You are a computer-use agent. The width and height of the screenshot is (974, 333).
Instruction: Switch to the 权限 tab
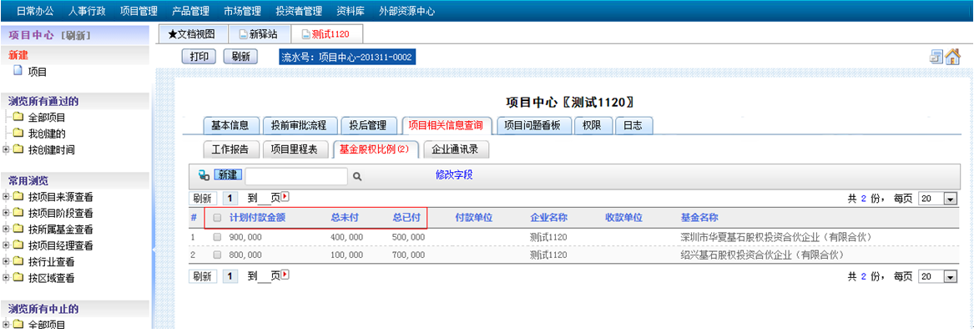pyautogui.click(x=592, y=125)
